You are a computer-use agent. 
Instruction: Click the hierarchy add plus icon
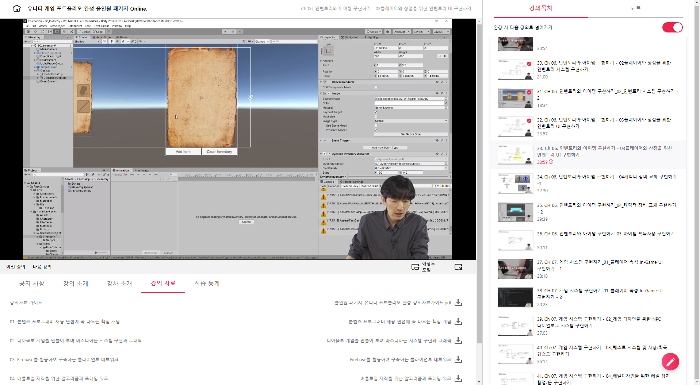click(26, 42)
